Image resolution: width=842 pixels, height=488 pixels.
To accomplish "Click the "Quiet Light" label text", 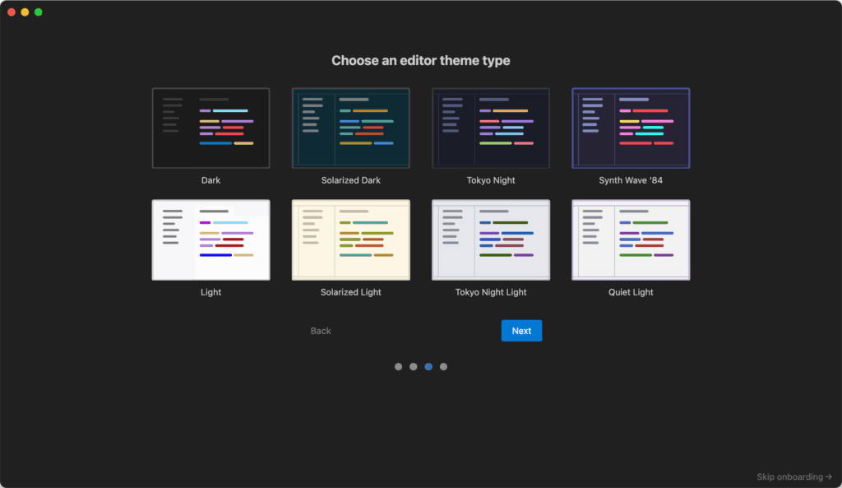I will coord(631,292).
